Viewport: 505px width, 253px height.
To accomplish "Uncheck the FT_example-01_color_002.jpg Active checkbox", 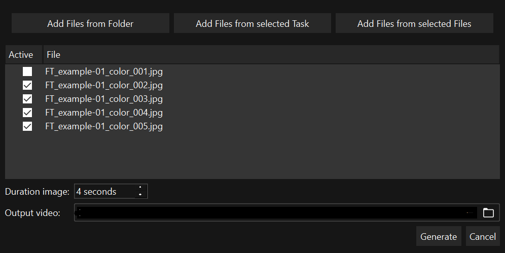I will 27,85.
